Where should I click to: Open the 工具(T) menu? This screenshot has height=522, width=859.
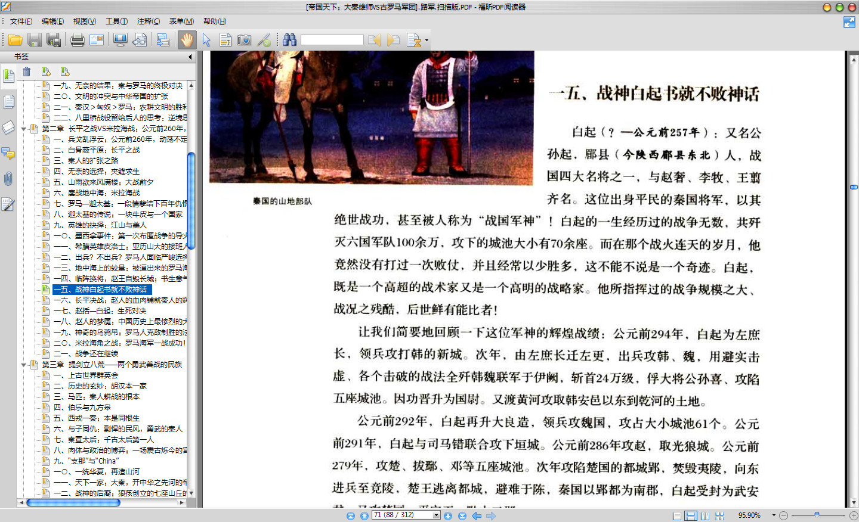point(117,21)
